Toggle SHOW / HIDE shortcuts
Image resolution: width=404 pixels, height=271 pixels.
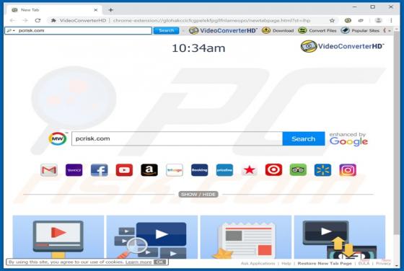click(198, 195)
